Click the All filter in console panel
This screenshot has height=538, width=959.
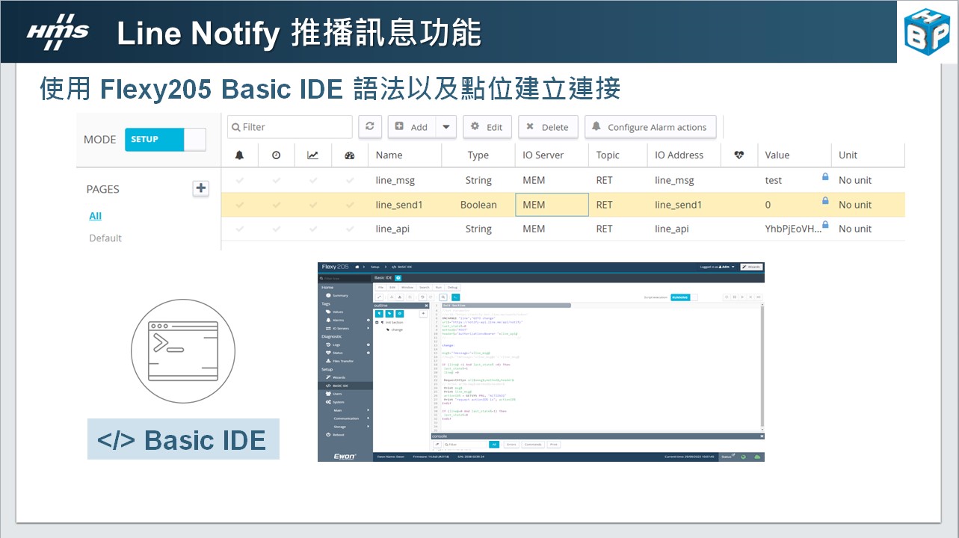coord(494,445)
